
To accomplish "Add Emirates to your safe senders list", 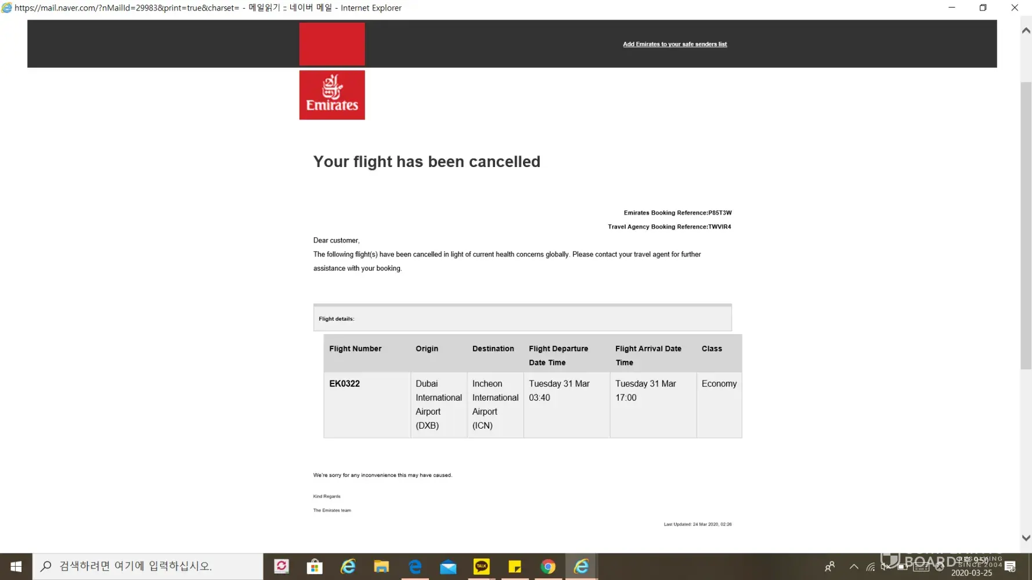I will 675,44.
